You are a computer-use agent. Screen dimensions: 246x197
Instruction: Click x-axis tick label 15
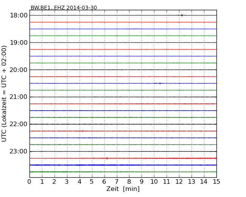pyautogui.click(x=216, y=181)
